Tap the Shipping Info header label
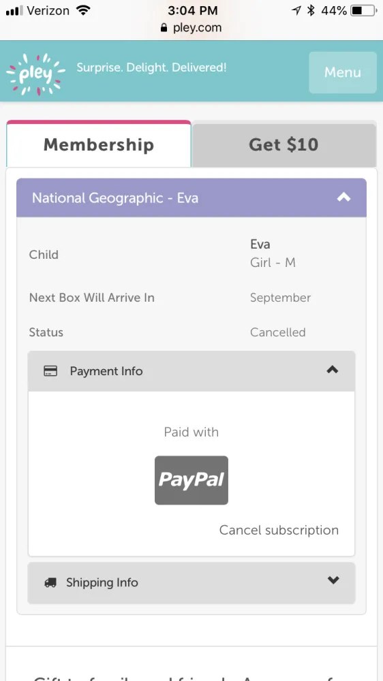 click(102, 583)
